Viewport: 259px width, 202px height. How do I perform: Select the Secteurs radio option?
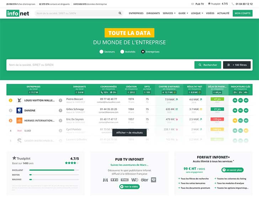(x=101, y=52)
